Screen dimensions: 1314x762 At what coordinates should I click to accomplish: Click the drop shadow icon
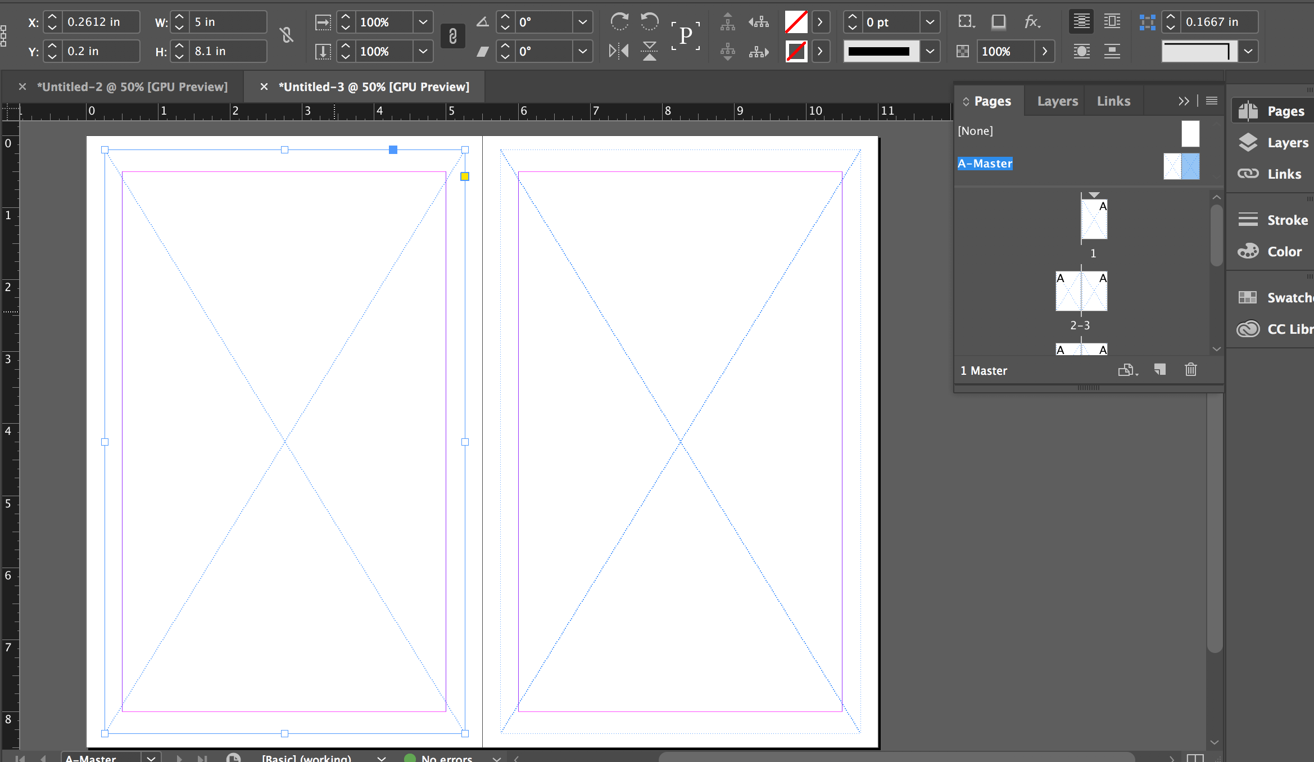coord(998,22)
